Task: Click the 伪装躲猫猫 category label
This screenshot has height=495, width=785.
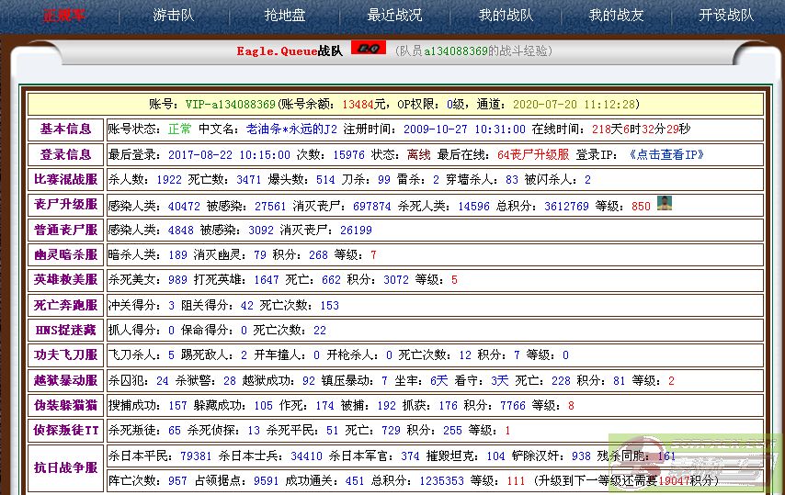Action: point(65,405)
